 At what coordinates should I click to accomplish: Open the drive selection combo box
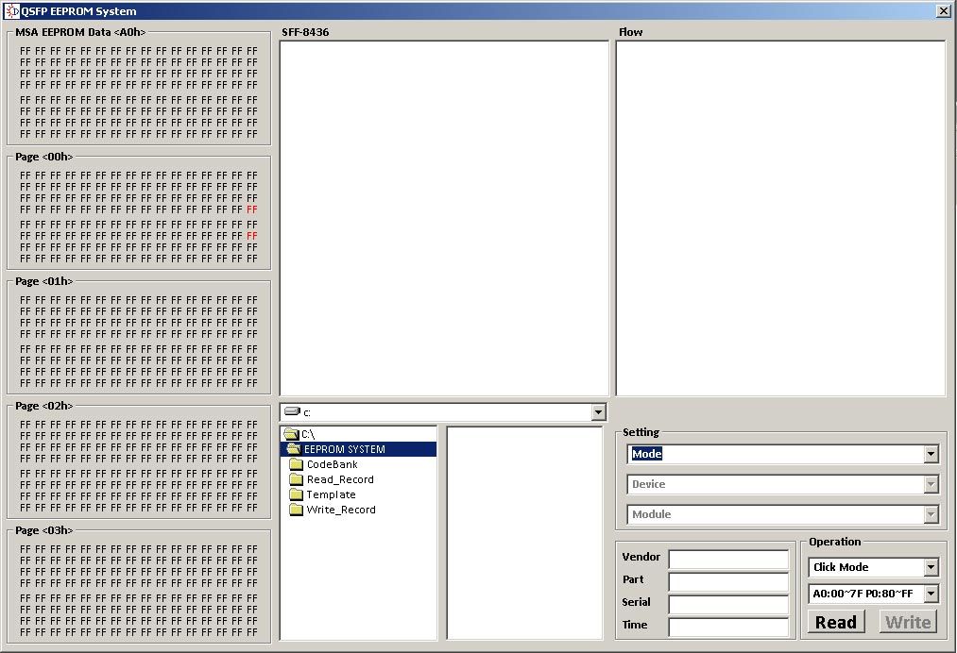tap(597, 411)
